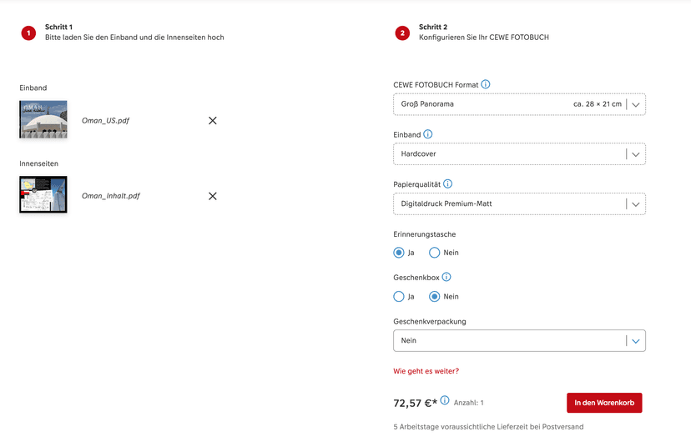Open Digitaldruck Premium-Matt paper dropdown

click(x=635, y=203)
